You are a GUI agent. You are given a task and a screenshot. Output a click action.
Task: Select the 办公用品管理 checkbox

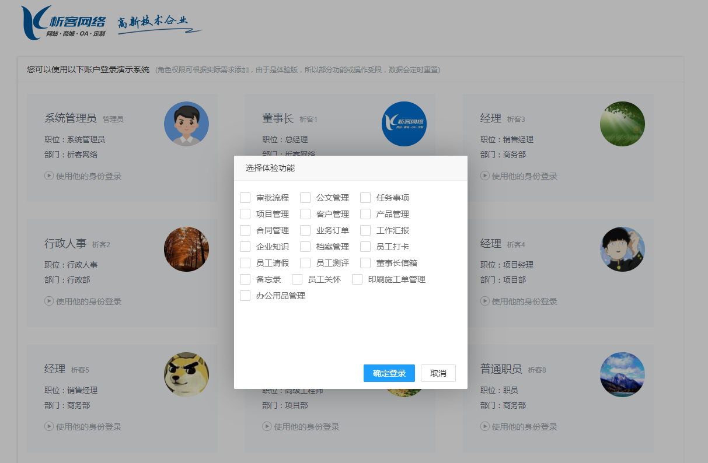pos(245,296)
